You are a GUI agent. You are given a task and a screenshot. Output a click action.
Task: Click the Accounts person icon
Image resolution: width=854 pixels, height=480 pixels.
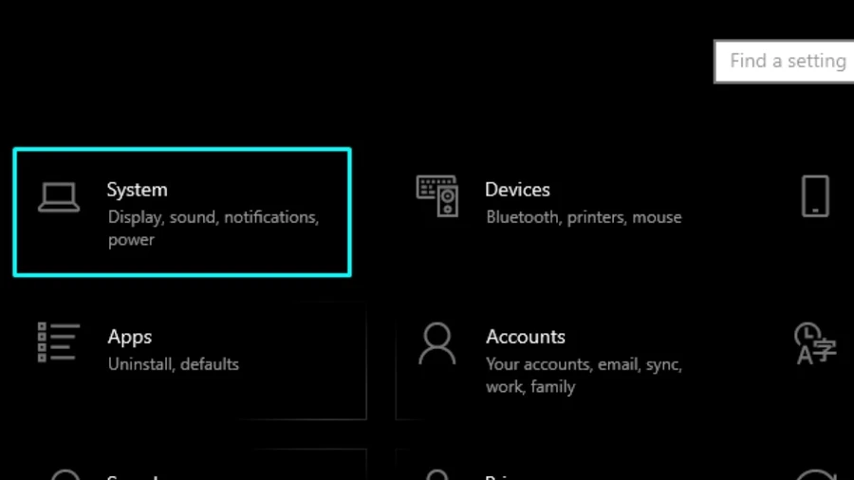pyautogui.click(x=437, y=343)
